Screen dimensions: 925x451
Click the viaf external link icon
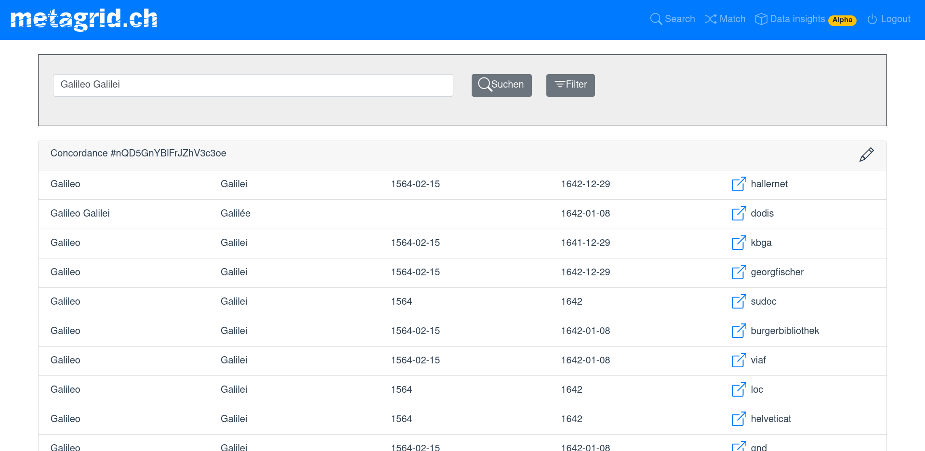pyautogui.click(x=739, y=360)
